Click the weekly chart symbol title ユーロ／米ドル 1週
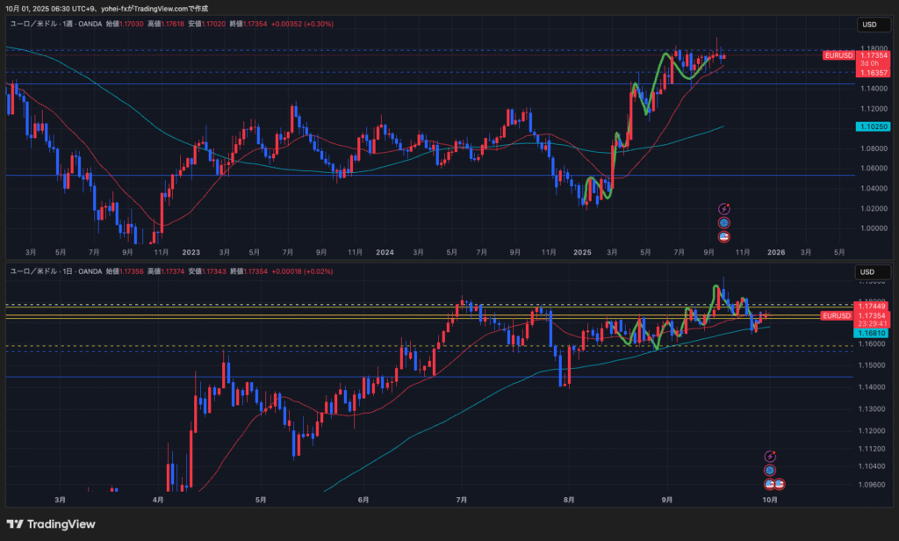Viewport: 899px width, 541px height. pyautogui.click(x=44, y=25)
